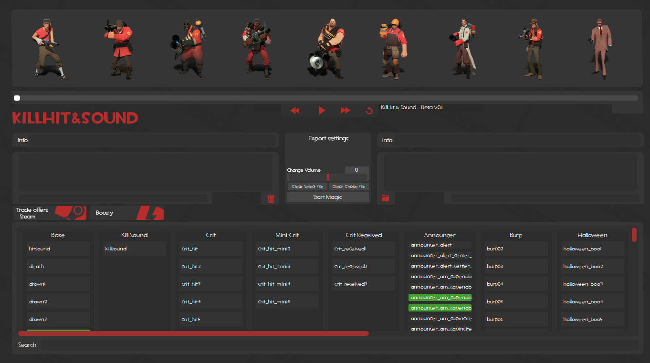Viewport: 650px width, 363px height.
Task: Select crit_hit3 in the Crit column
Action: point(210,283)
